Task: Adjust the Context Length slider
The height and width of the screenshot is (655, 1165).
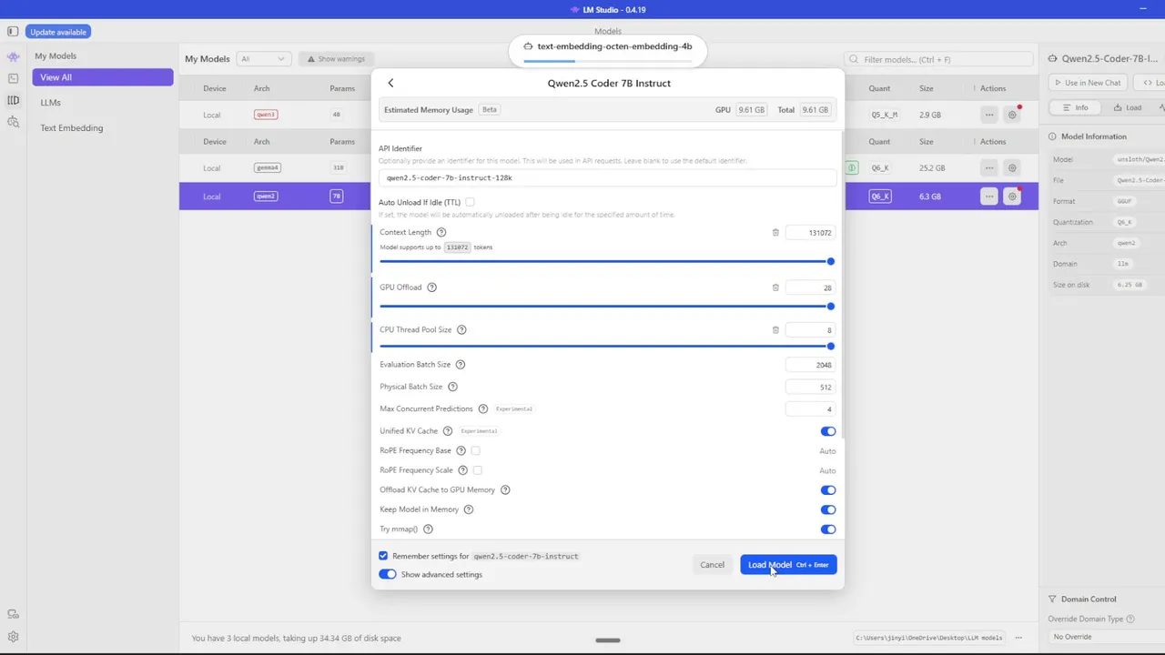Action: pos(605,261)
